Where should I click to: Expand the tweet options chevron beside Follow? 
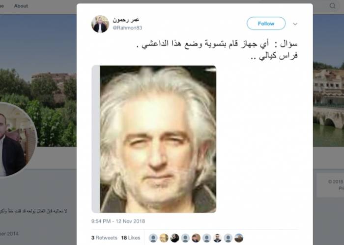tap(295, 24)
